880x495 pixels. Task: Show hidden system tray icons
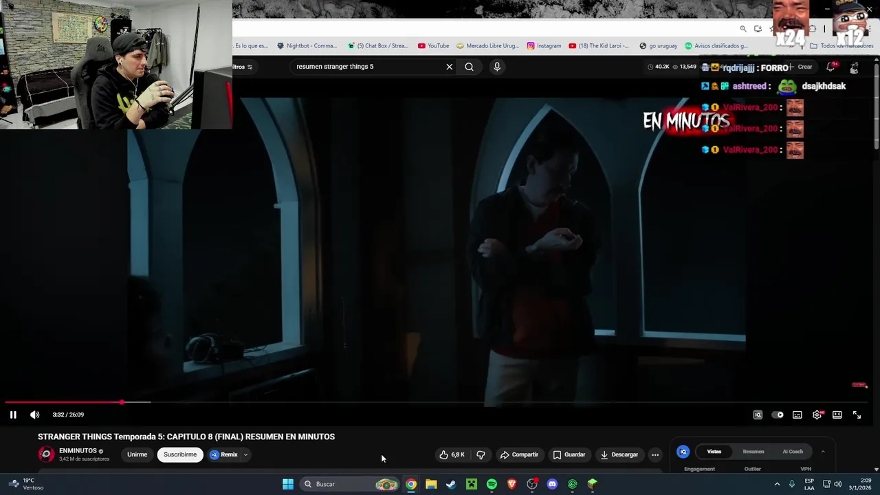click(778, 484)
